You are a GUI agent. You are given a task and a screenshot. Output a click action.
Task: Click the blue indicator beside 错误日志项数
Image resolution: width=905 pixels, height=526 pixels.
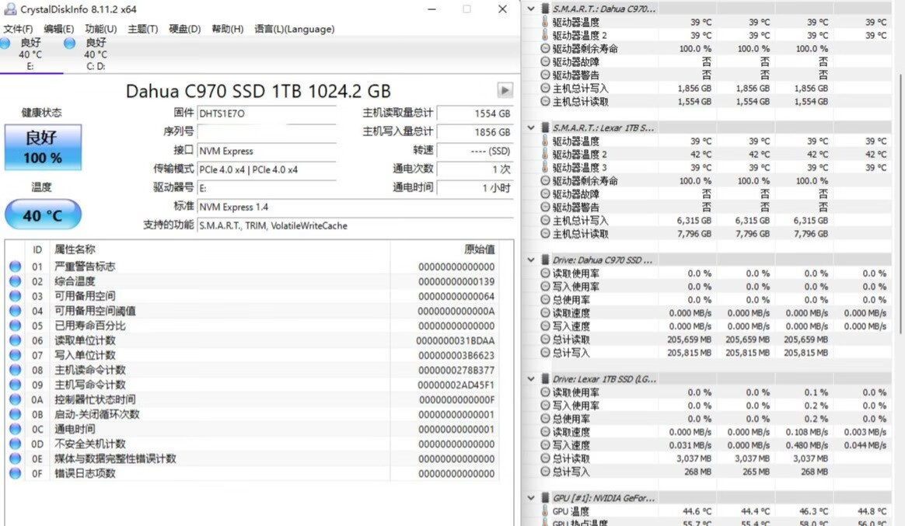click(x=13, y=472)
